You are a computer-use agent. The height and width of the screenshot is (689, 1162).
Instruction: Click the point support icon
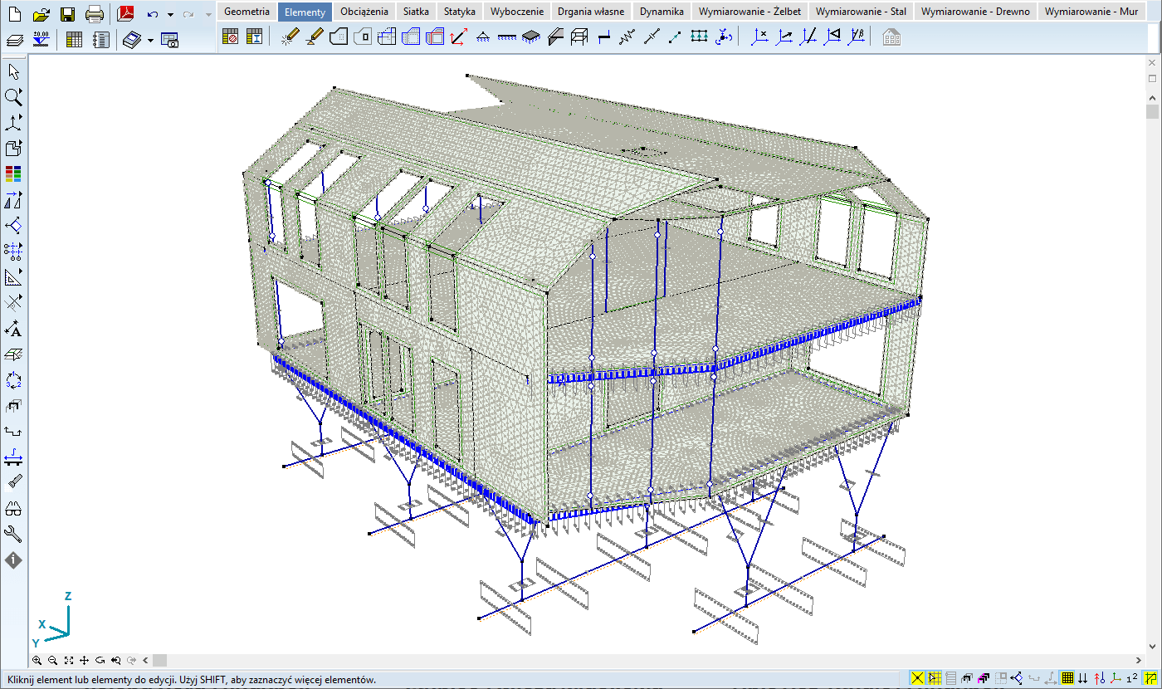point(483,37)
